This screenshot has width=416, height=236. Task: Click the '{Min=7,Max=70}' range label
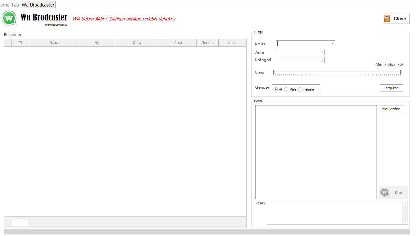389,65
